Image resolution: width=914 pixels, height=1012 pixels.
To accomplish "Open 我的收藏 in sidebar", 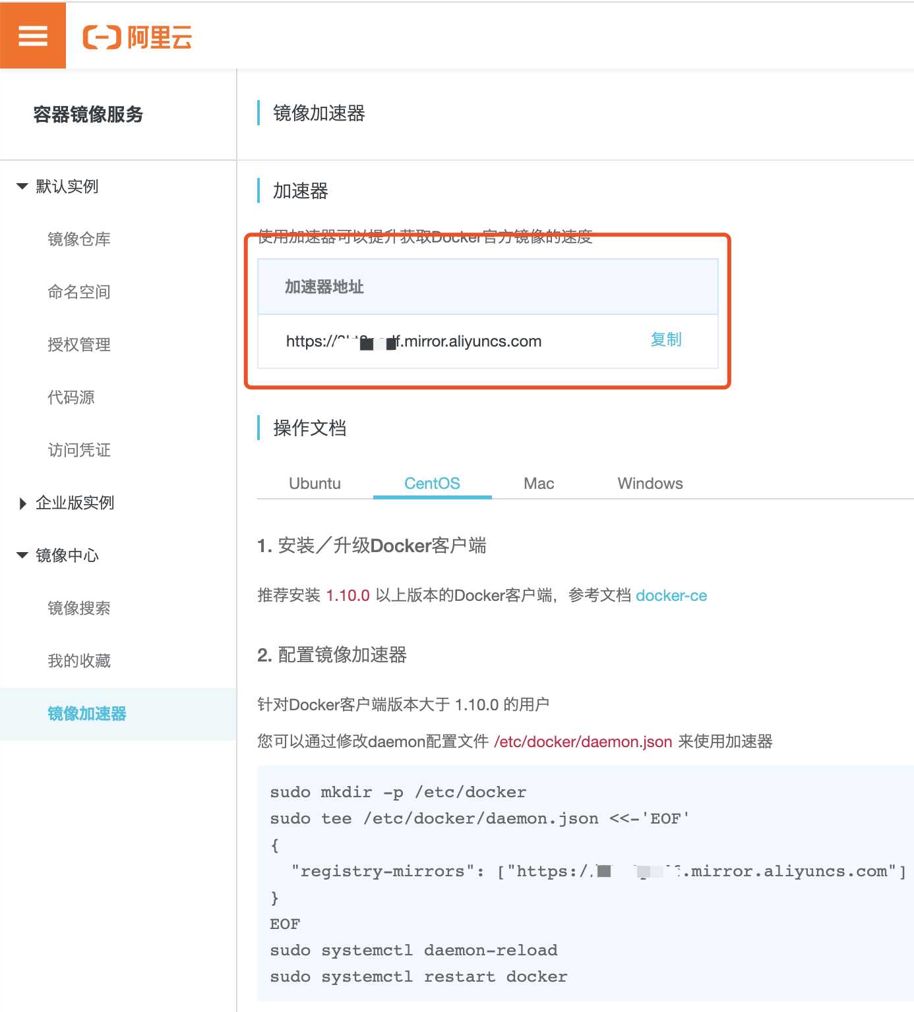I will 79,661.
